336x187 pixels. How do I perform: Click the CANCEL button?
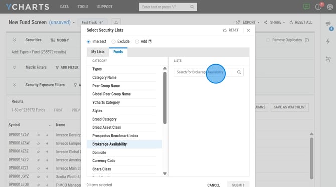(x=214, y=185)
